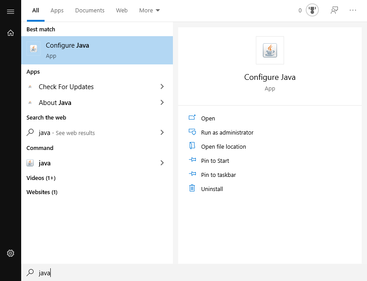Switch to the Apps tab

click(57, 11)
